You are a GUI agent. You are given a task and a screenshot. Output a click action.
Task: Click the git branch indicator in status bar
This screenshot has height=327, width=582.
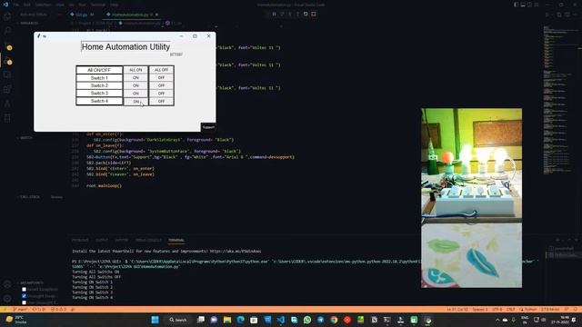coord(20,309)
